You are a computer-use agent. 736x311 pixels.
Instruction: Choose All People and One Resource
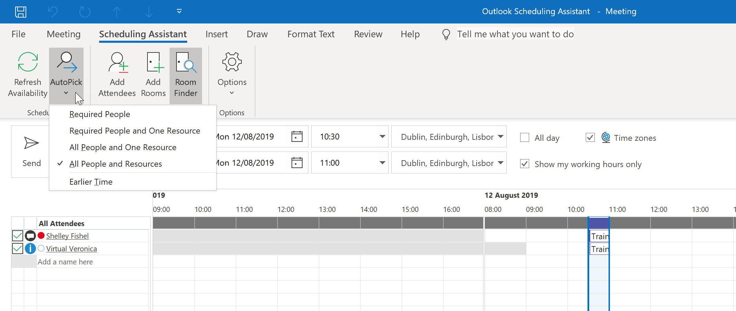pos(133,147)
